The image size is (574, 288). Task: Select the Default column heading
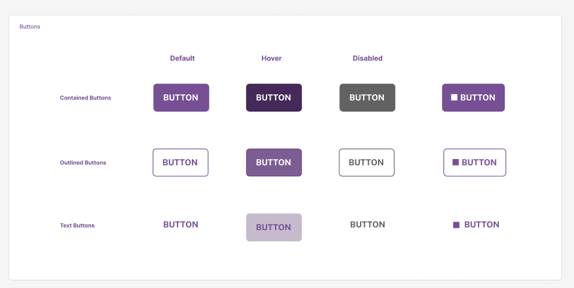tap(182, 58)
